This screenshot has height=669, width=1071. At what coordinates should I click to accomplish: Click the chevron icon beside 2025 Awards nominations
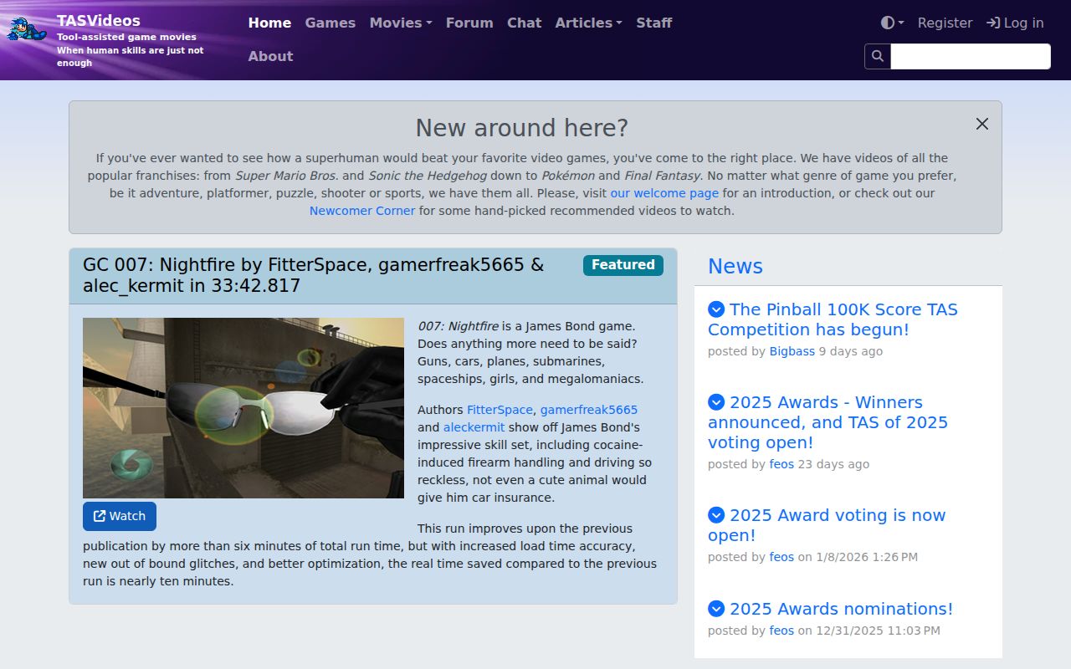pyautogui.click(x=715, y=609)
